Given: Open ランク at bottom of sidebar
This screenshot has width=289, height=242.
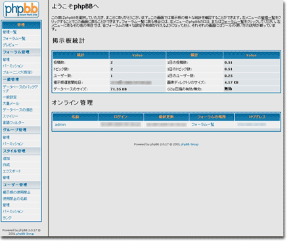Looking at the screenshot, I should (7, 218).
